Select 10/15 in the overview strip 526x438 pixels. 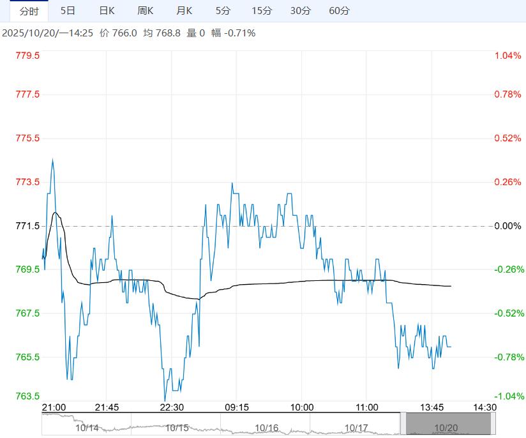pos(177,428)
